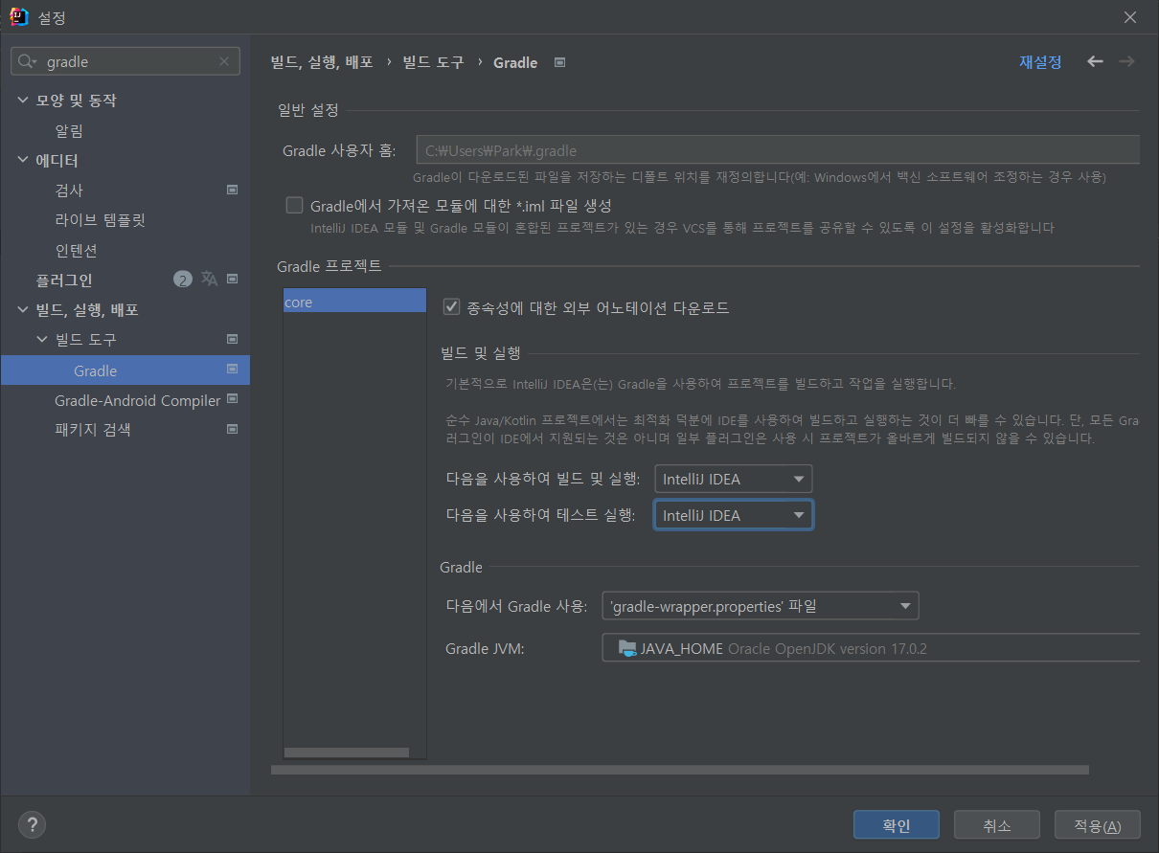
Task: Go forward with the right arrow icon
Action: (1126, 61)
